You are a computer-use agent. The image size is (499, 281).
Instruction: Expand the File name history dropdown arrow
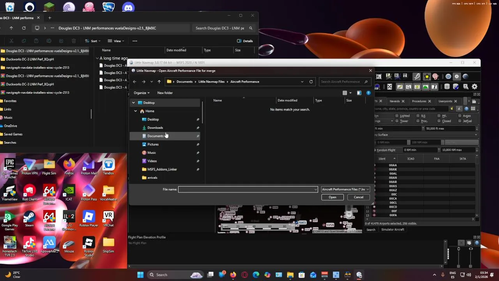click(x=316, y=189)
